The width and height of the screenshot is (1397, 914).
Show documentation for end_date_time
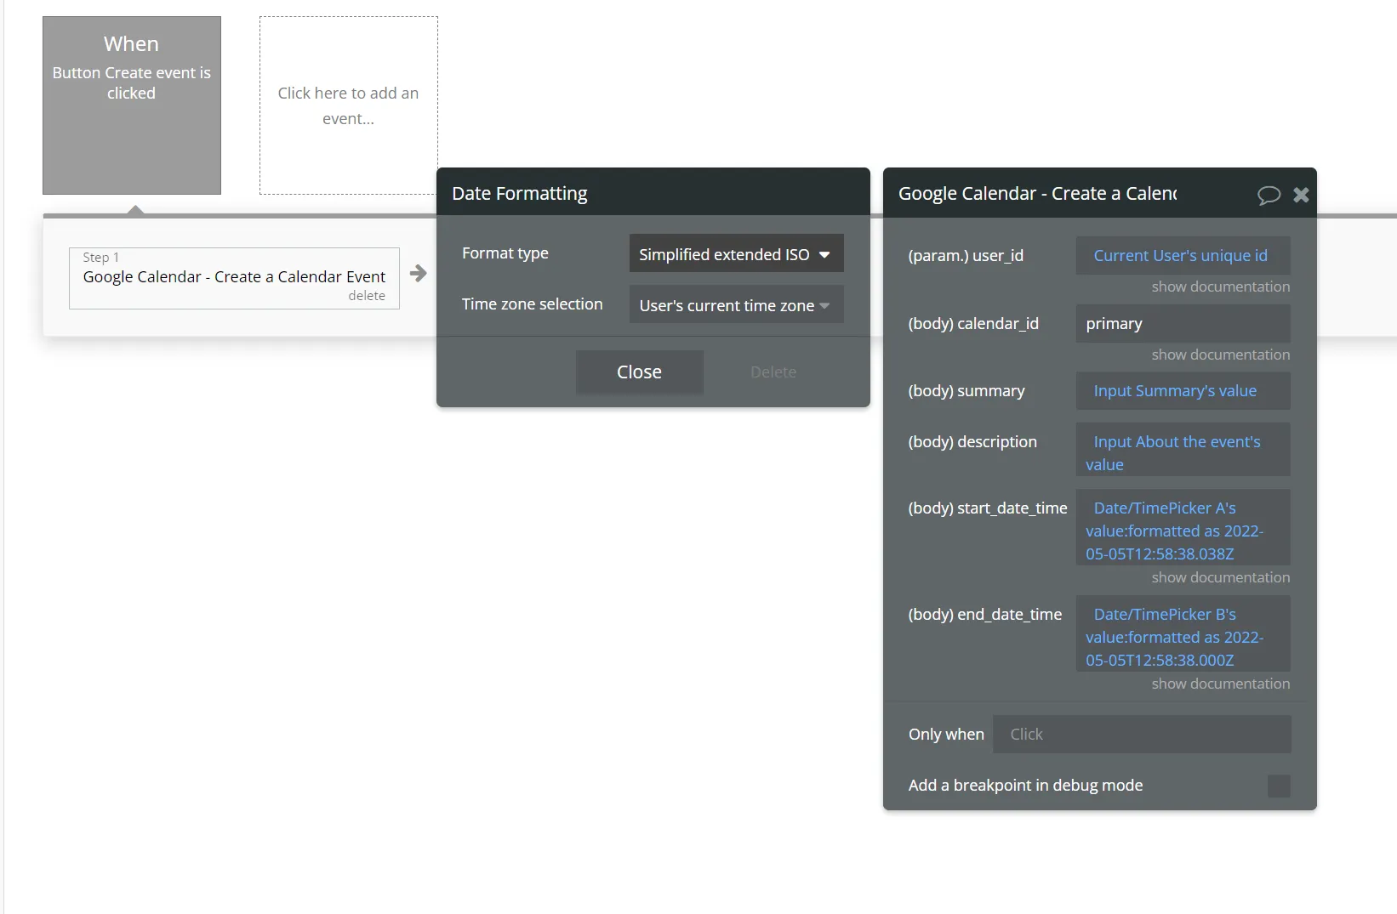pyautogui.click(x=1220, y=684)
